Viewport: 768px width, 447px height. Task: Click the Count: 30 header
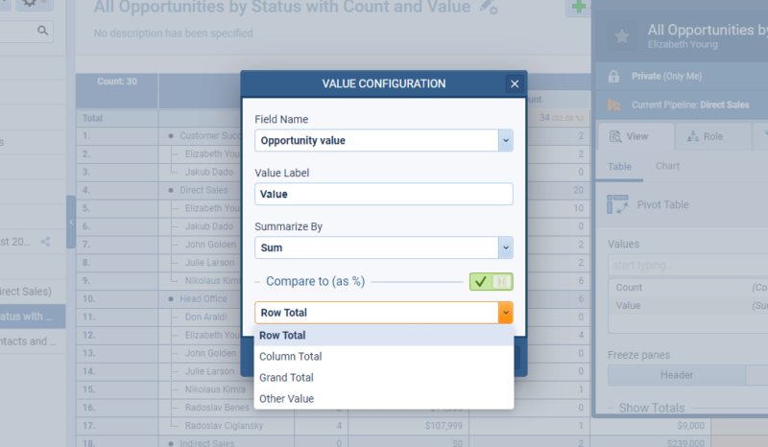point(117,82)
